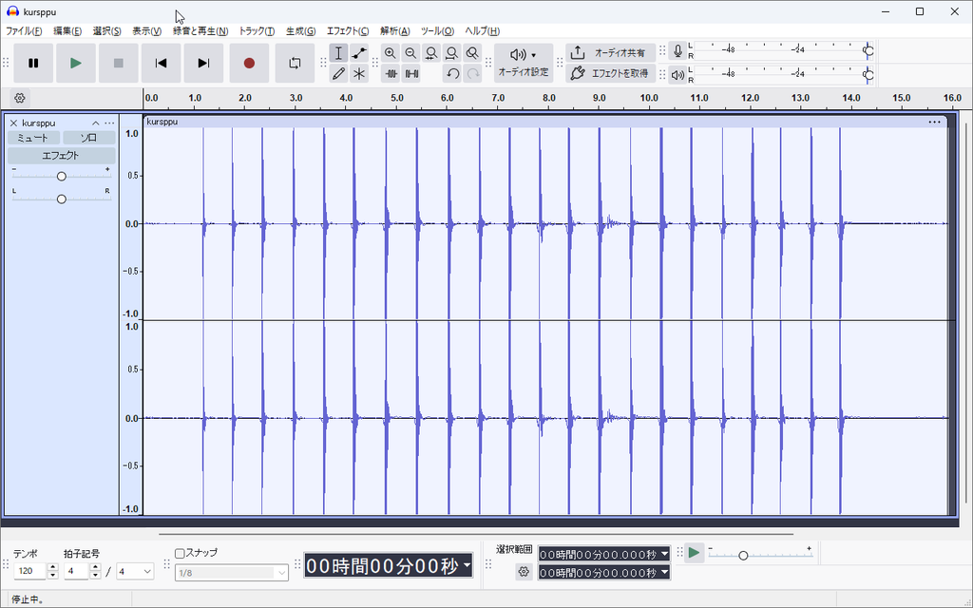Viewport: 973px width, 608px height.
Task: Click the Redo arrow icon
Action: tap(473, 74)
